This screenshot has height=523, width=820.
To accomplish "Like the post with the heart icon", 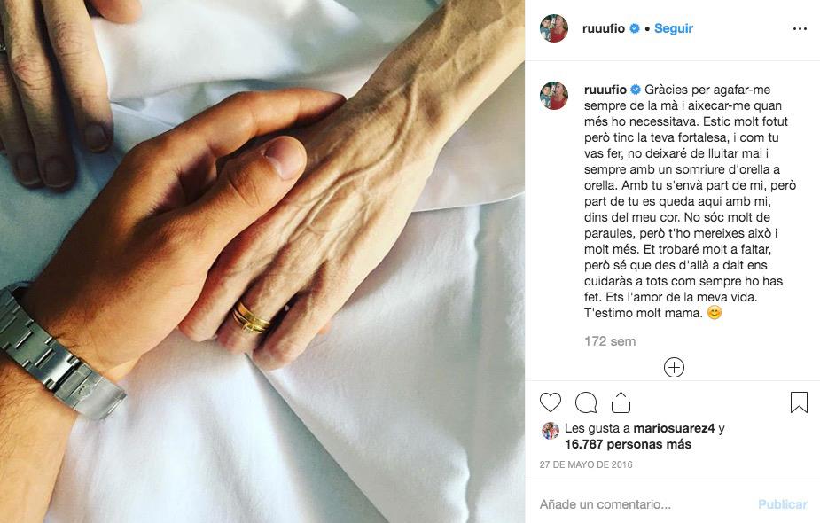I will tap(551, 402).
